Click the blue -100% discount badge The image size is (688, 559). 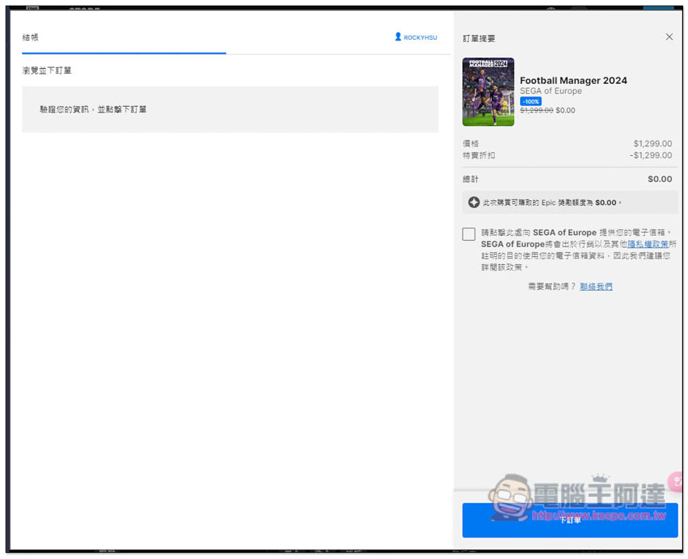tap(530, 101)
